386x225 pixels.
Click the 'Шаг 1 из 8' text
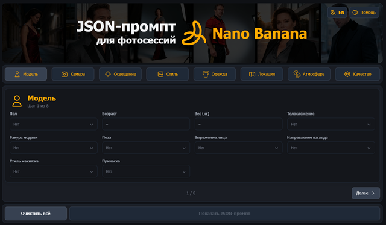click(38, 106)
